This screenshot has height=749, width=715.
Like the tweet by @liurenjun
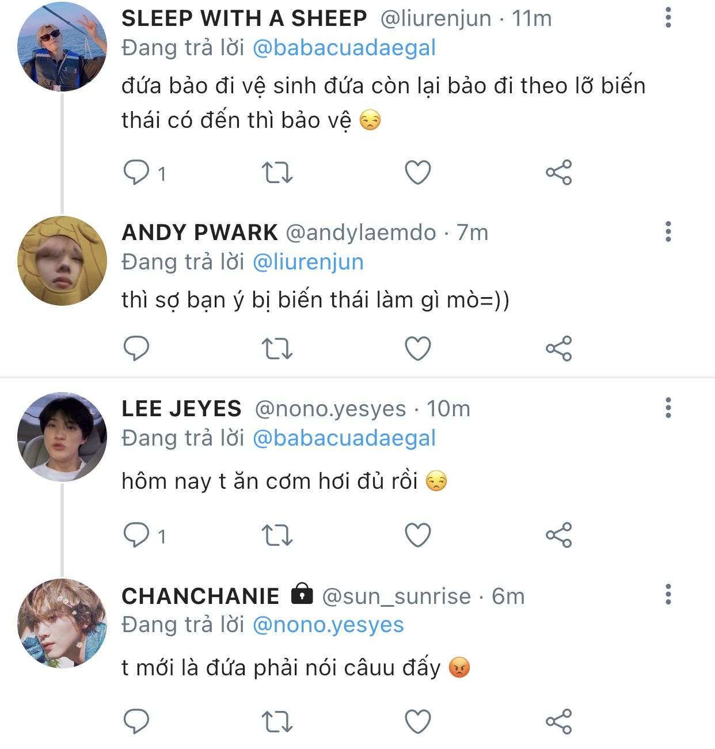click(418, 172)
